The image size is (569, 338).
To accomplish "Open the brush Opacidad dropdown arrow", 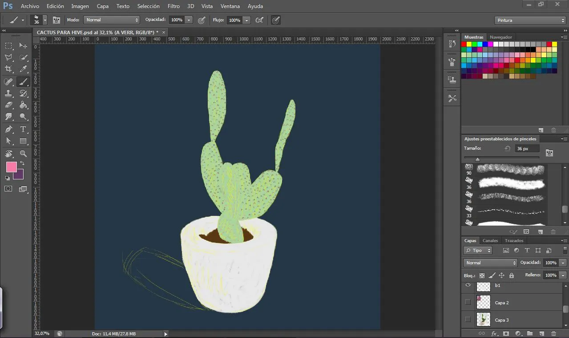I will (189, 20).
